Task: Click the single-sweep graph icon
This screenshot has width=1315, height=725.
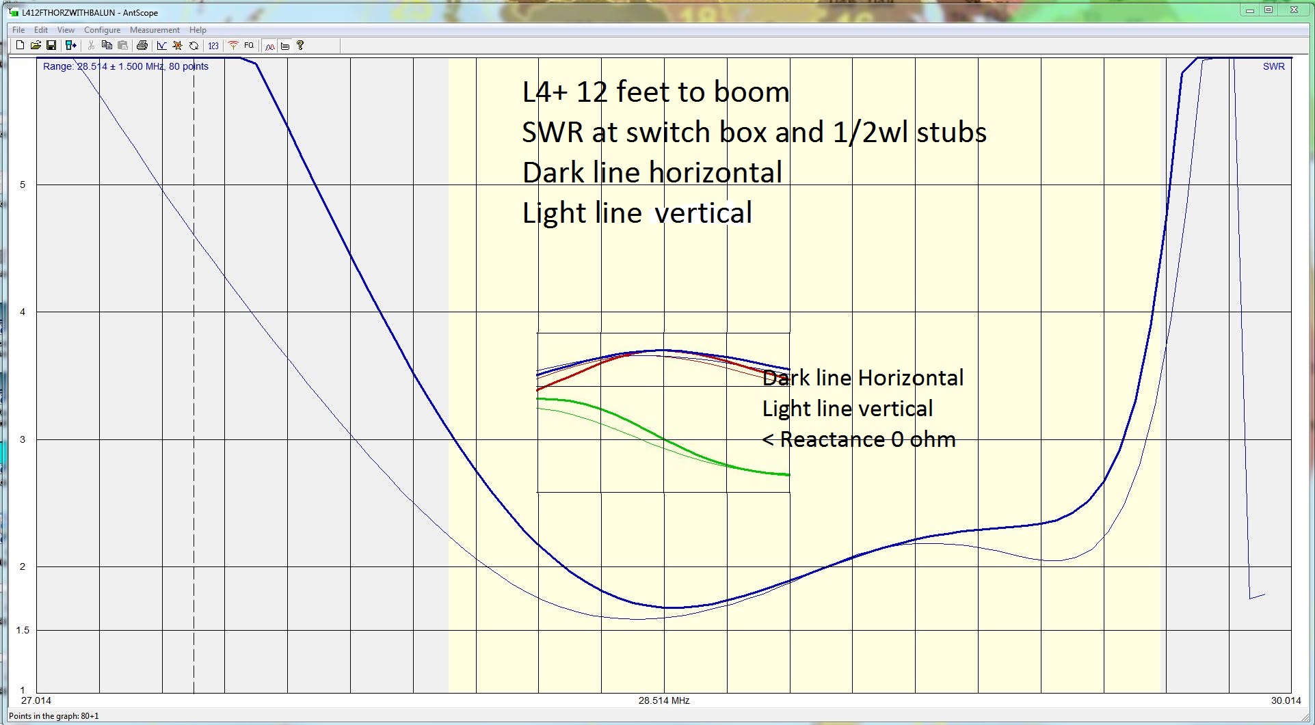Action: (x=161, y=46)
